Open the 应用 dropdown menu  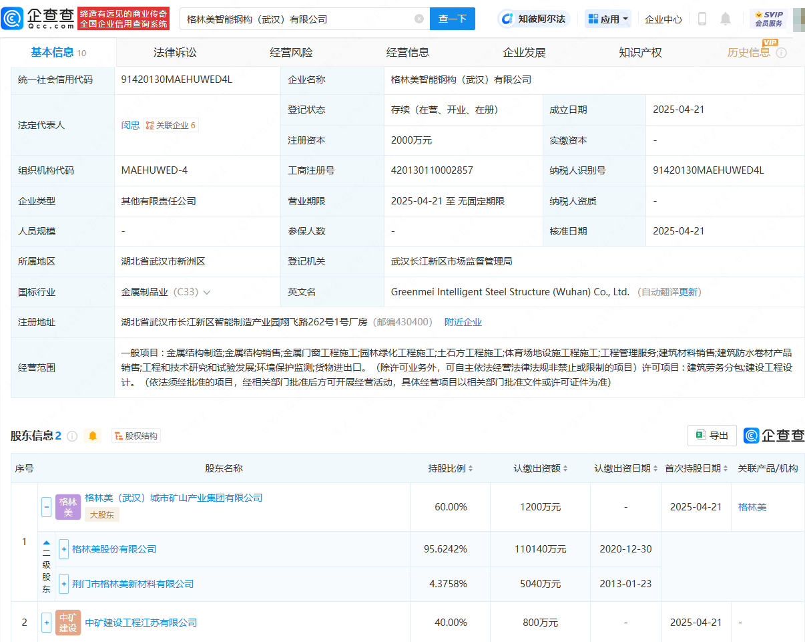tap(608, 19)
